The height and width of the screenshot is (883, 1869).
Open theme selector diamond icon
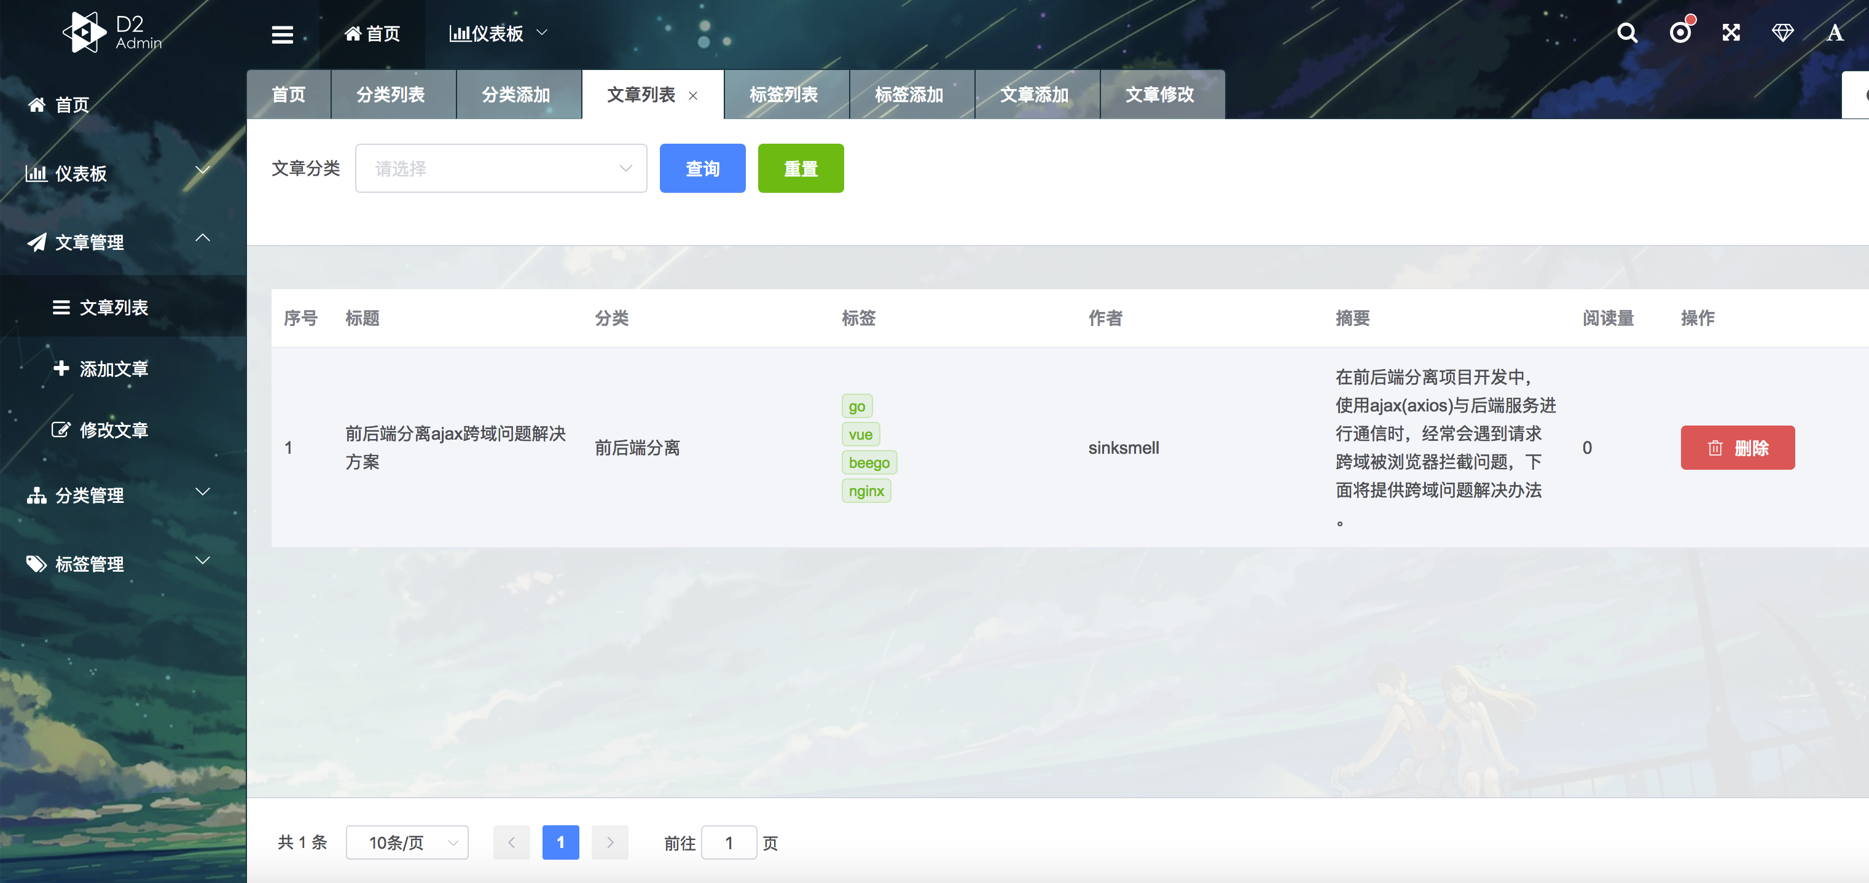click(1782, 33)
